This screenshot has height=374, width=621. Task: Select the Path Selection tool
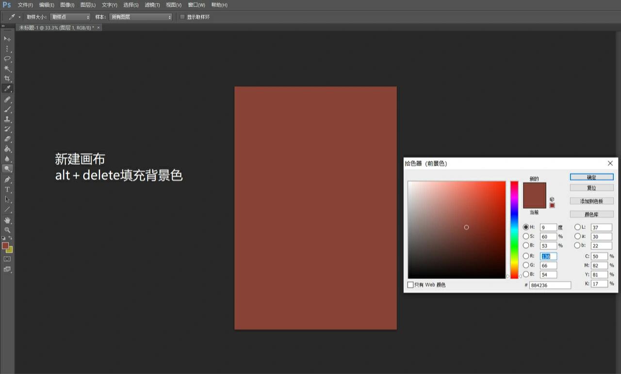point(7,199)
